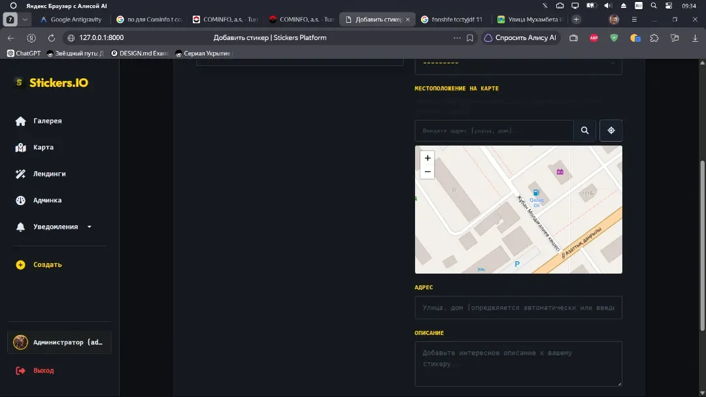Click the browser bookmark page icon

[469, 38]
